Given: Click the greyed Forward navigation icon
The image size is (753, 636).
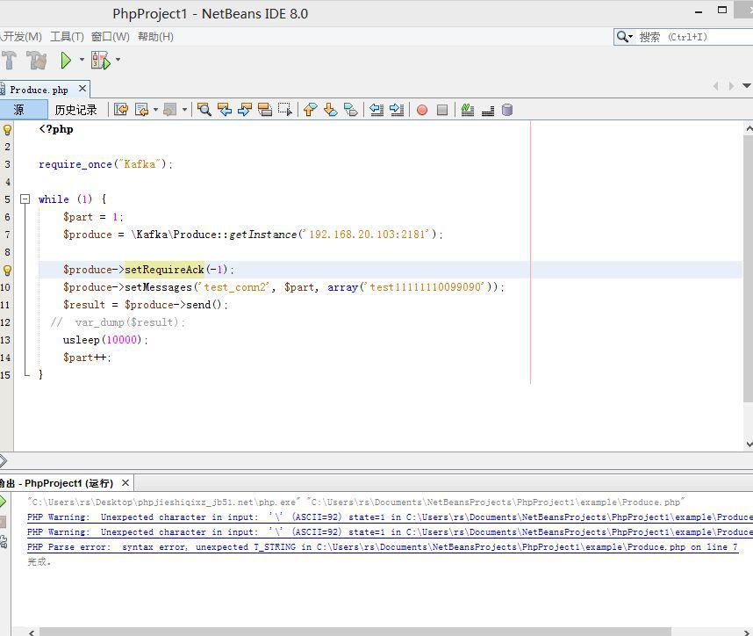Looking at the screenshot, I should (170, 110).
